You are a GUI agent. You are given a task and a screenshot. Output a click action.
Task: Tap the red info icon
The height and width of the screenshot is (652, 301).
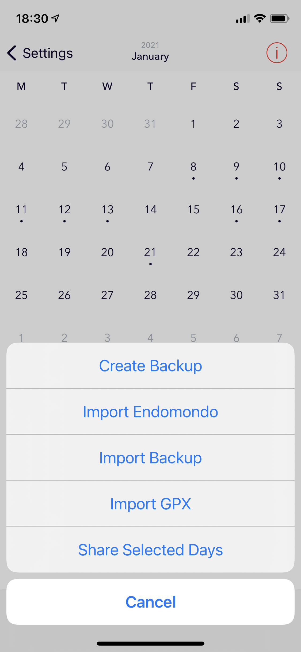tap(277, 53)
